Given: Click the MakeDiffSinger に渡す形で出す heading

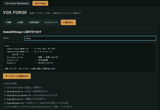Looking at the screenshot, I should pos(22,32).
